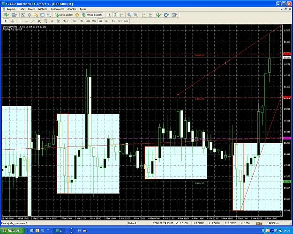Screen dimensions: 293x234
Task: Select the vertical line drawing tool
Action: pos(20,21)
